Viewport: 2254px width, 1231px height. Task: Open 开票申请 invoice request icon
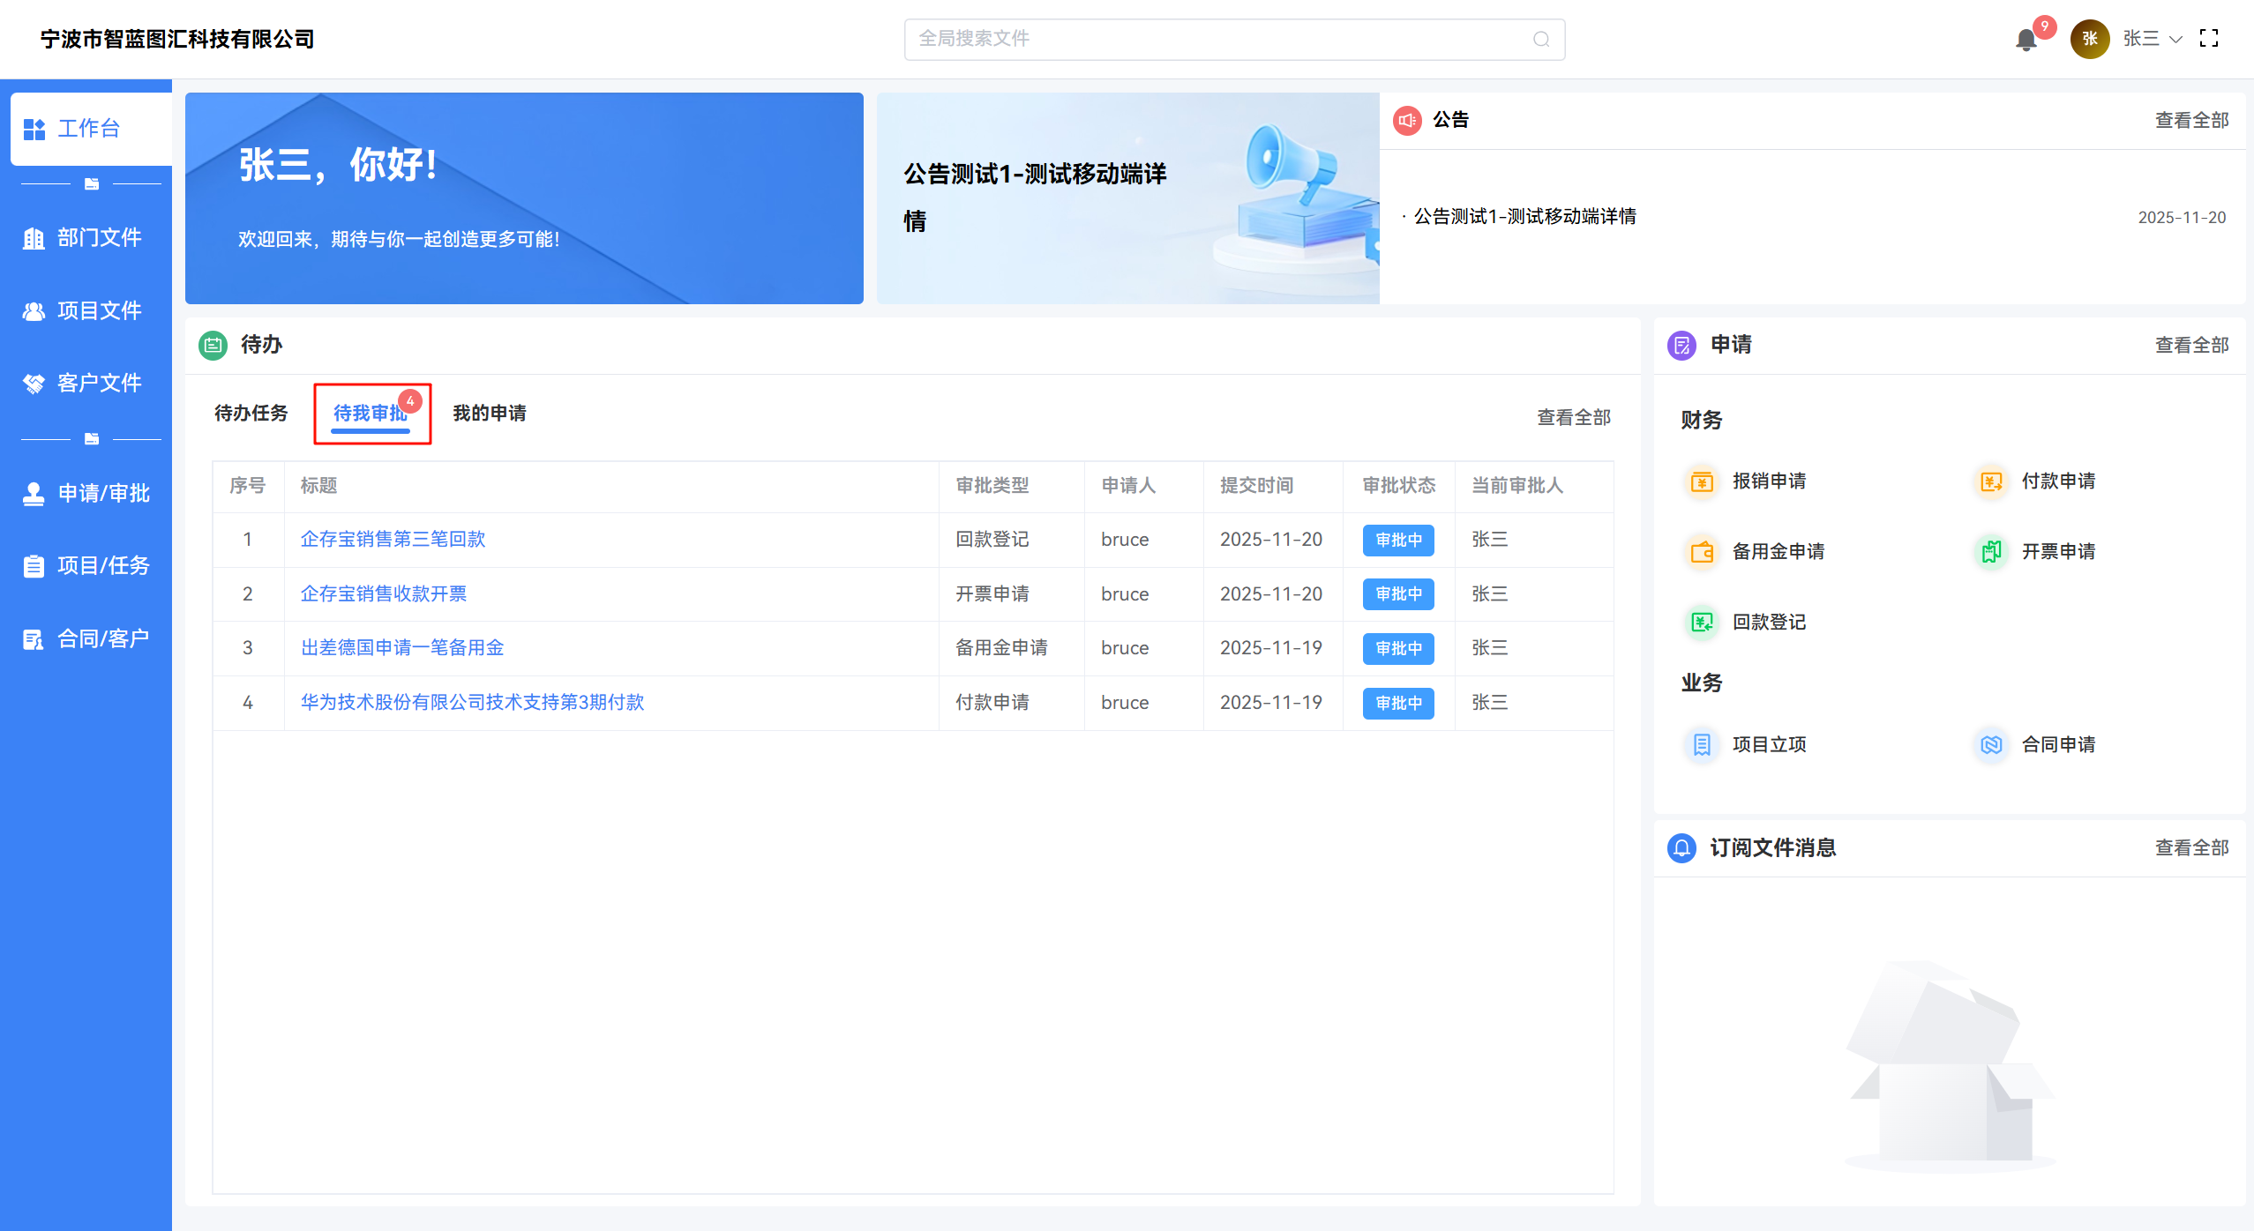(x=1991, y=552)
